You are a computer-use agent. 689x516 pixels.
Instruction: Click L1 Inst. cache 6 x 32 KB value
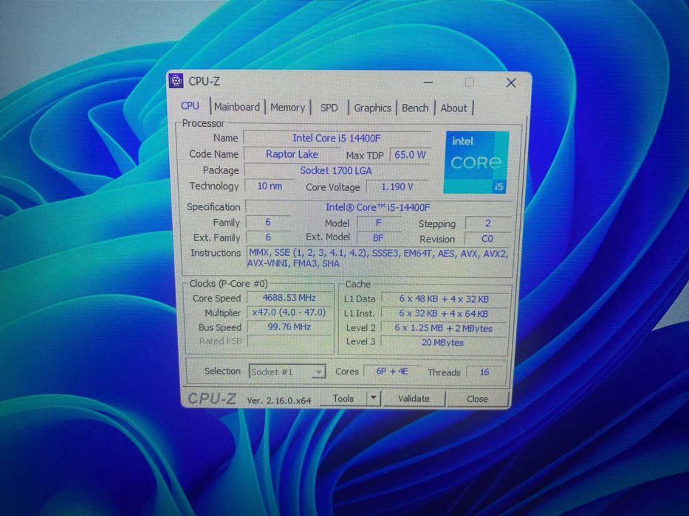444,314
